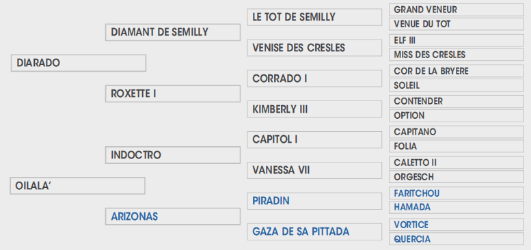Select the COR DE LA BRYERE entry
531x250 pixels.
pyautogui.click(x=456, y=71)
